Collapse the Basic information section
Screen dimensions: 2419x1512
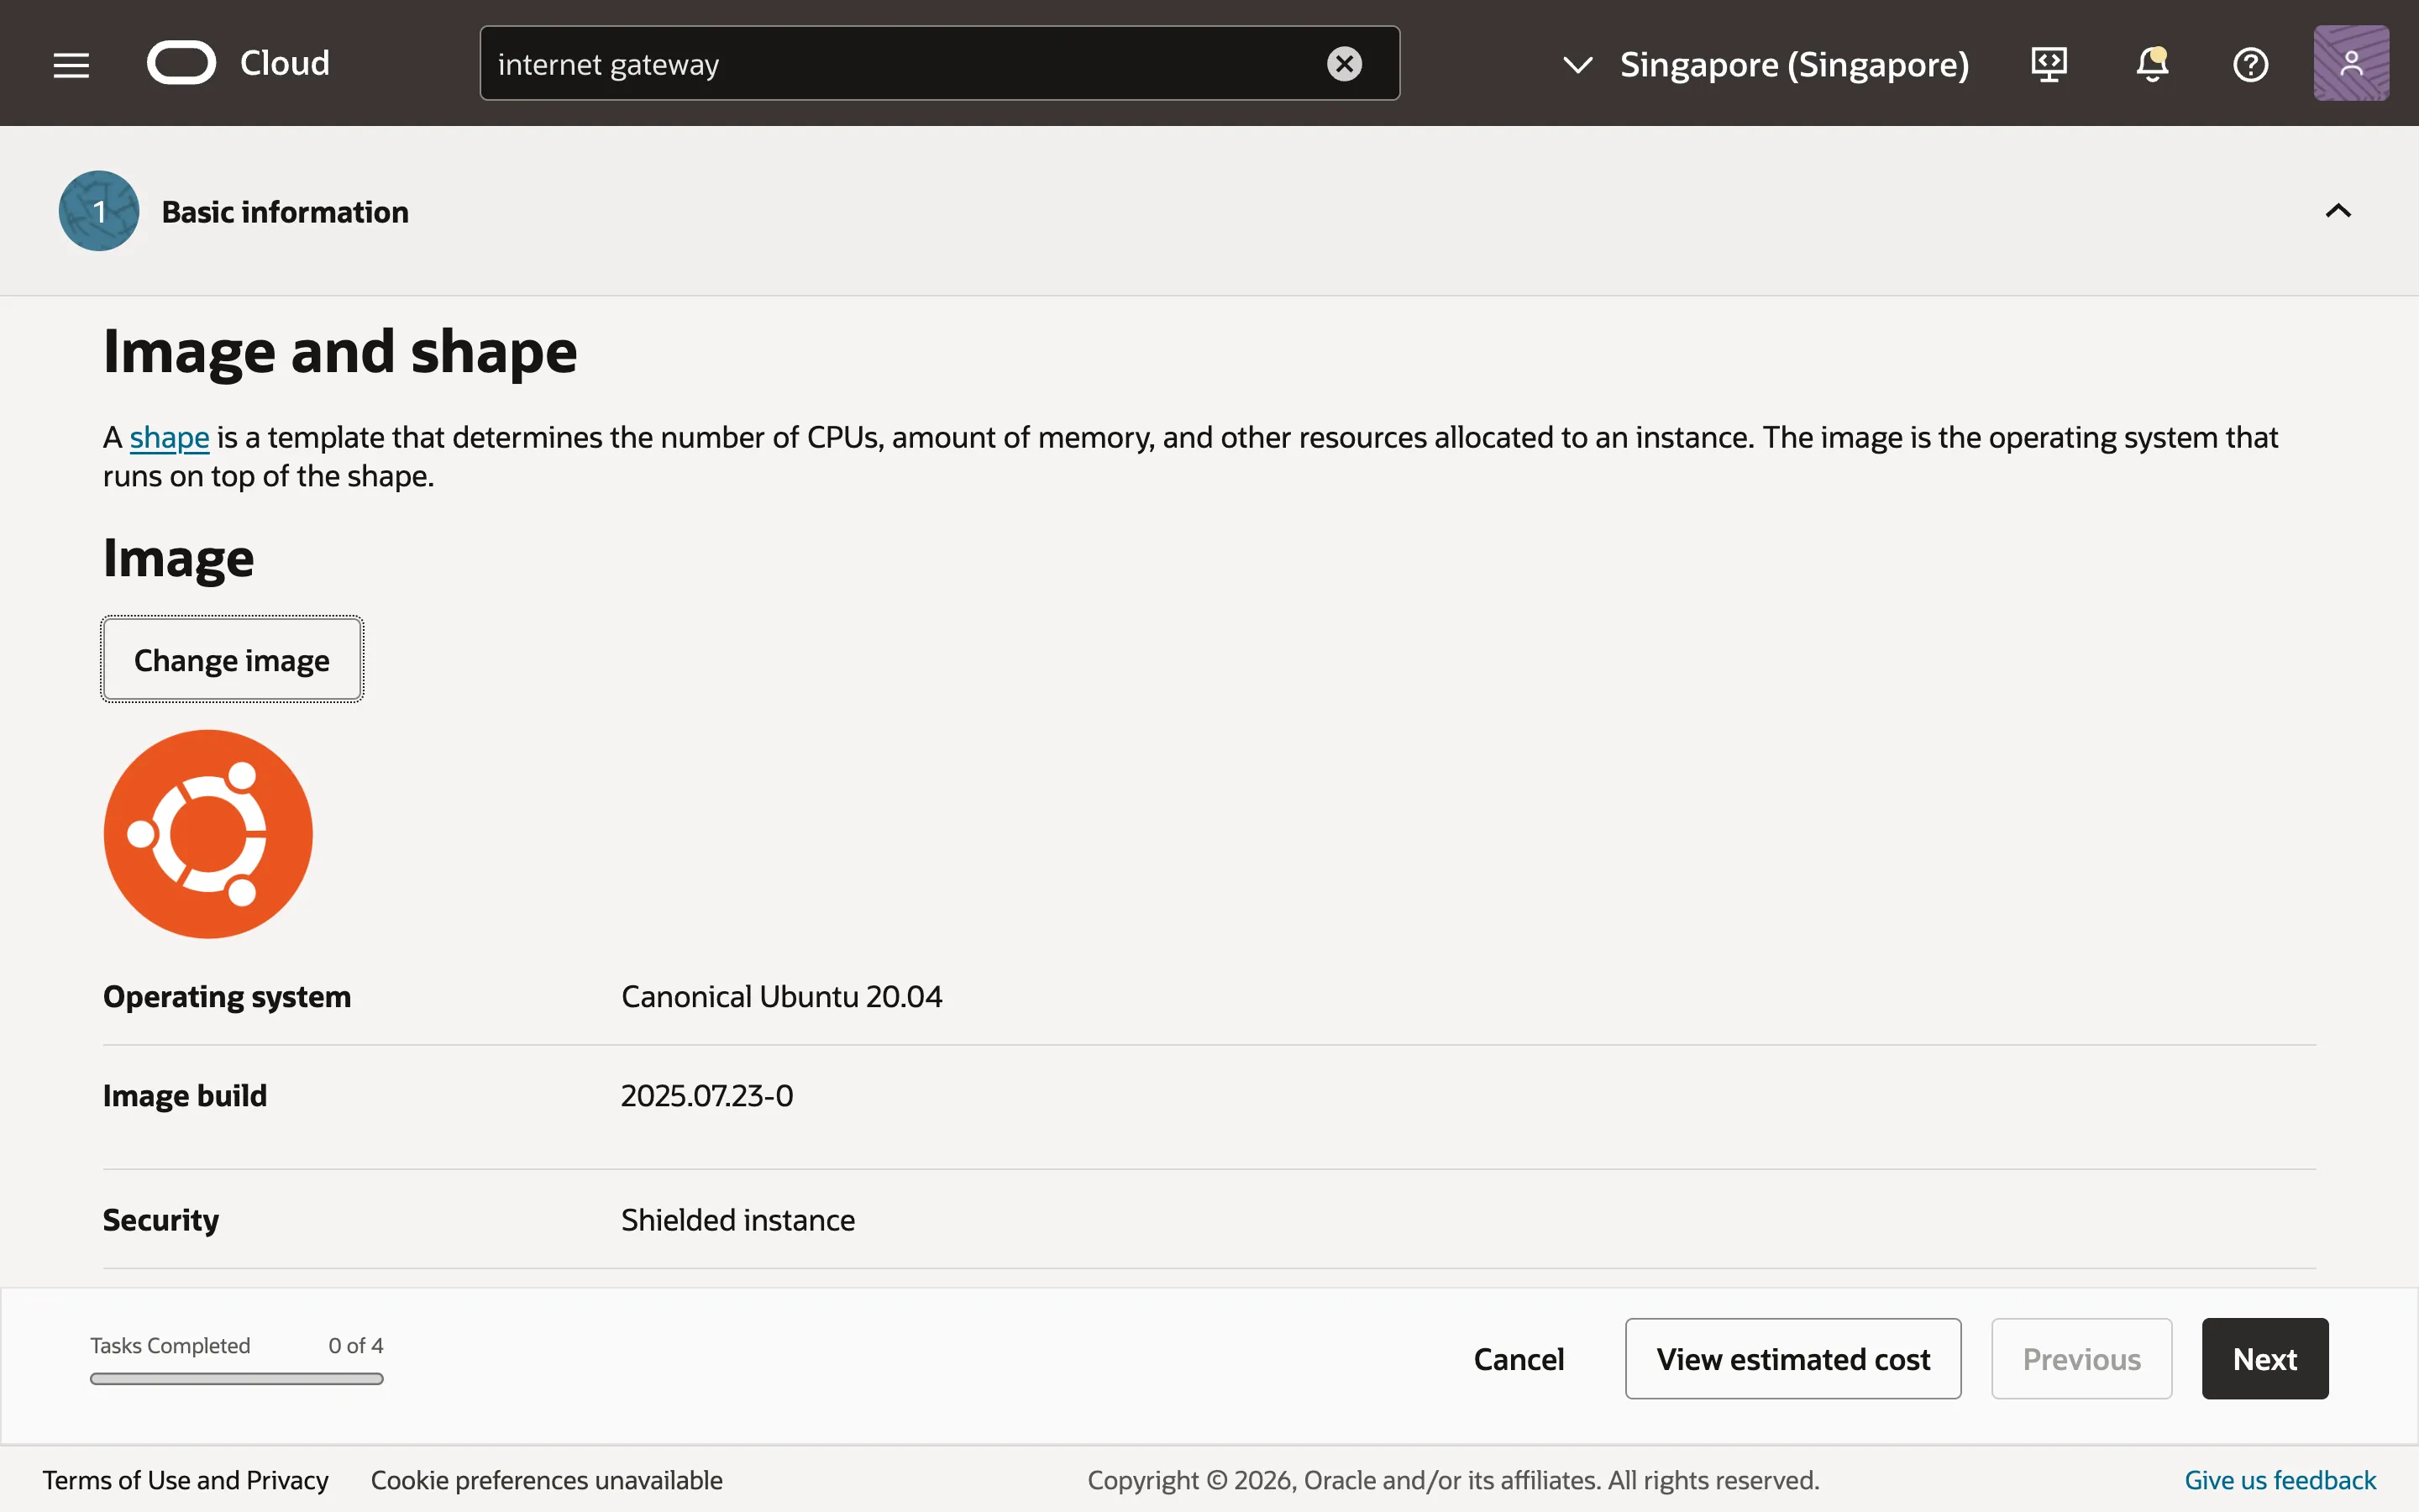click(2338, 210)
